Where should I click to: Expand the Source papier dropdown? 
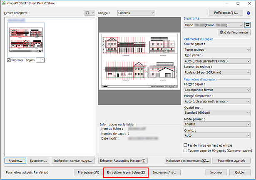point(217,49)
